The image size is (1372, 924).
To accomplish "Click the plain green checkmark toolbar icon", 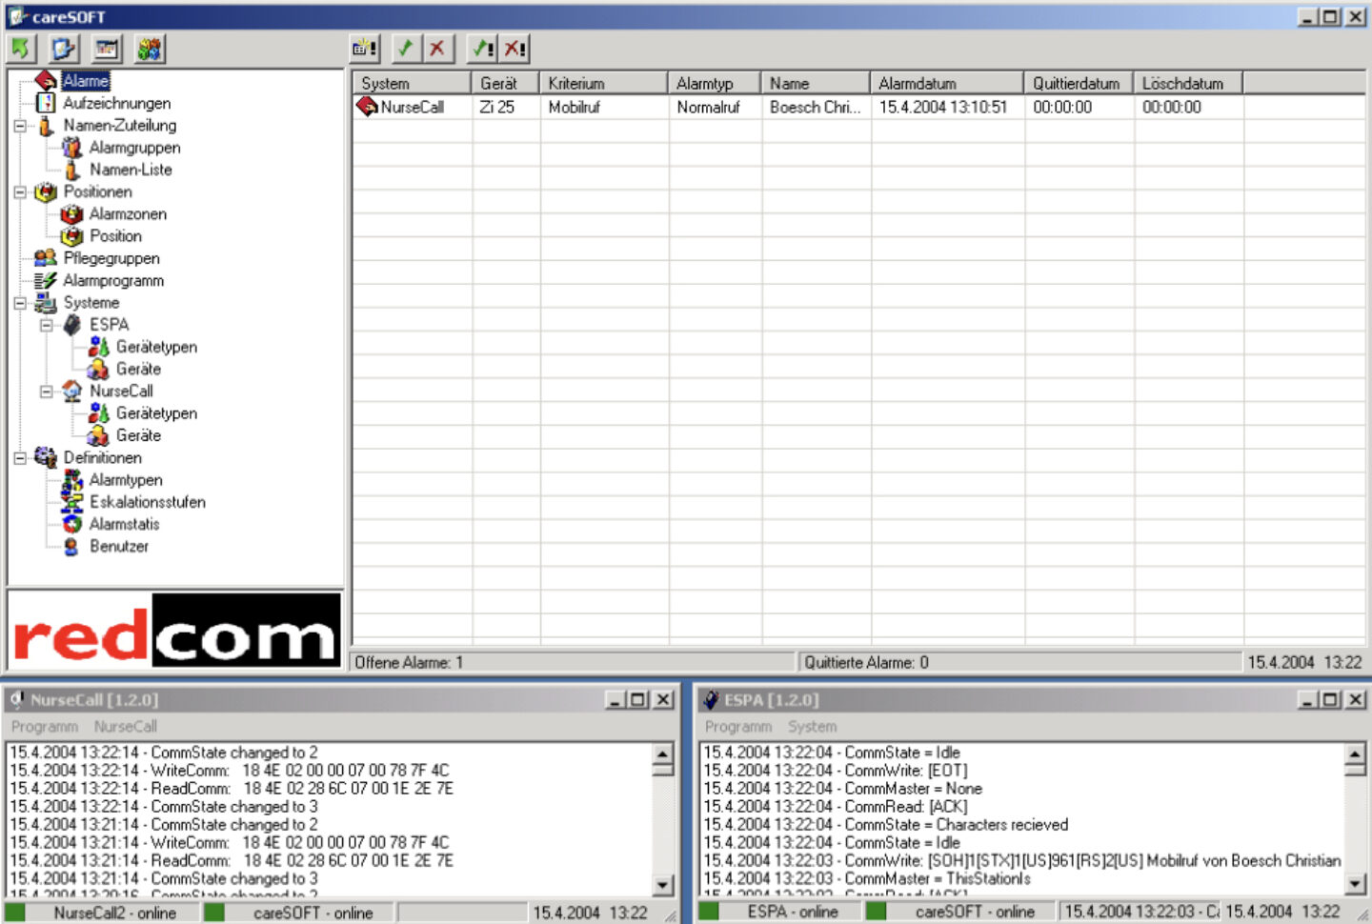I will pos(406,49).
